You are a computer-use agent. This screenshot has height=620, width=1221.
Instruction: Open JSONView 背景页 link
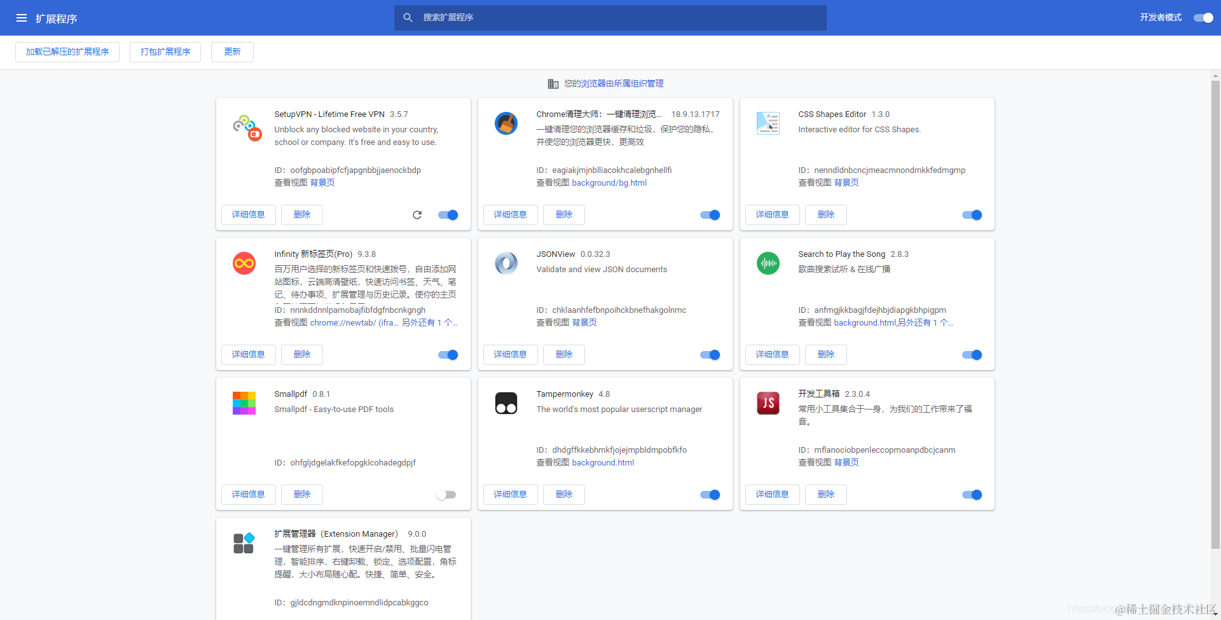tap(584, 323)
